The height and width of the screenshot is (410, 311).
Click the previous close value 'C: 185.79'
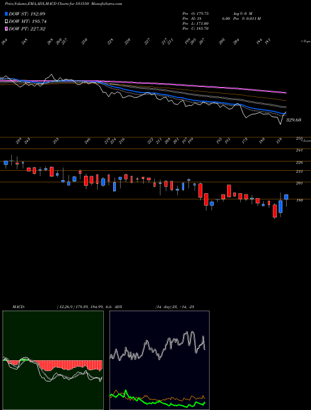pyautogui.click(x=200, y=29)
